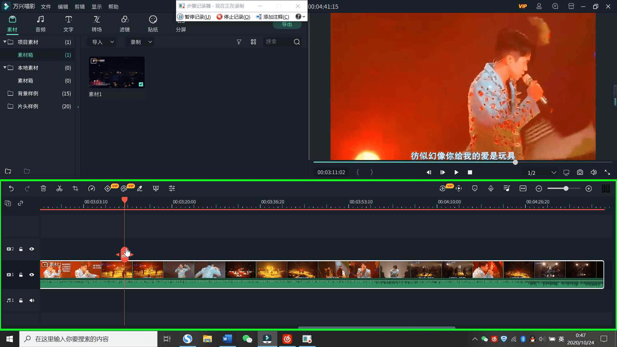The image size is (617, 347).
Task: Click the undo arrow
Action: pyautogui.click(x=11, y=189)
